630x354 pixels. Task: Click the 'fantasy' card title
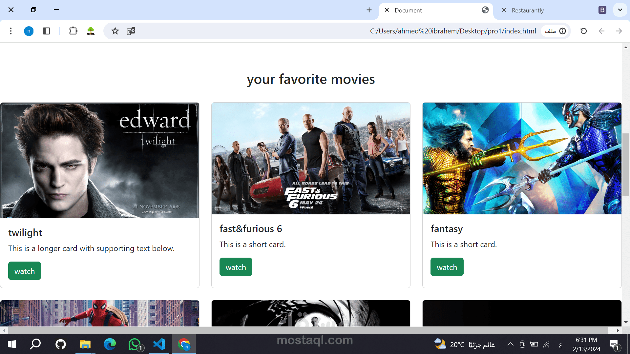447,229
